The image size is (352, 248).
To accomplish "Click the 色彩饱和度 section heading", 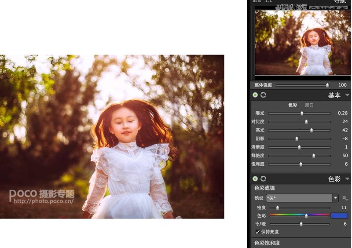I will [267, 243].
